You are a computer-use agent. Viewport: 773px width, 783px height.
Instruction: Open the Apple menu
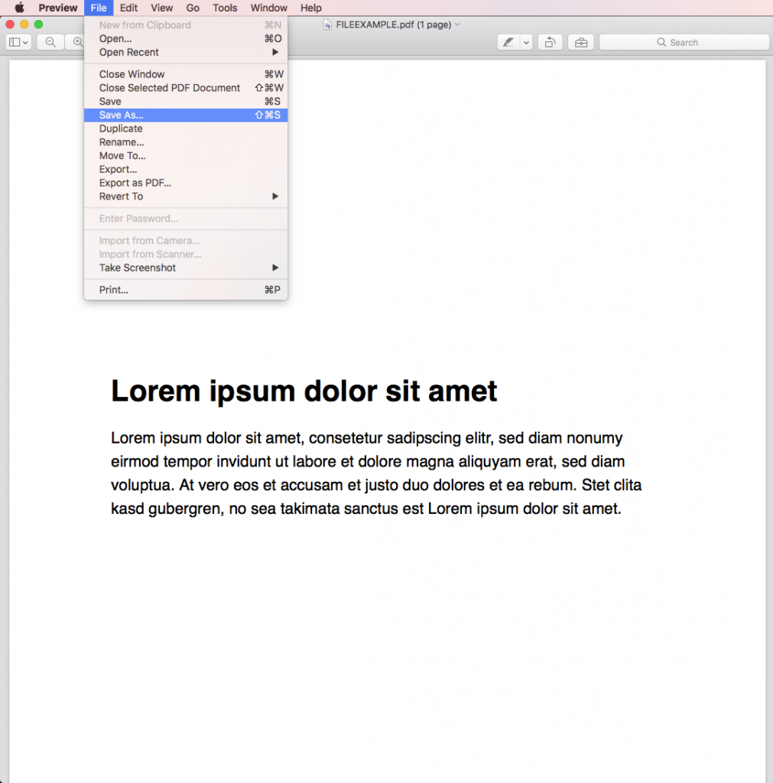coord(19,8)
